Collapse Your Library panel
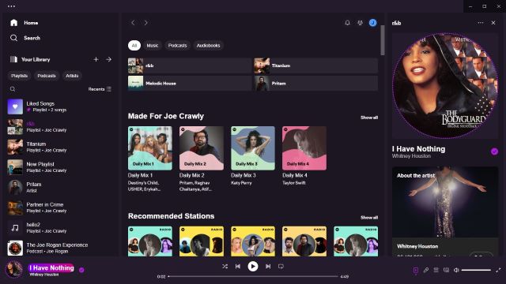 coord(30,59)
